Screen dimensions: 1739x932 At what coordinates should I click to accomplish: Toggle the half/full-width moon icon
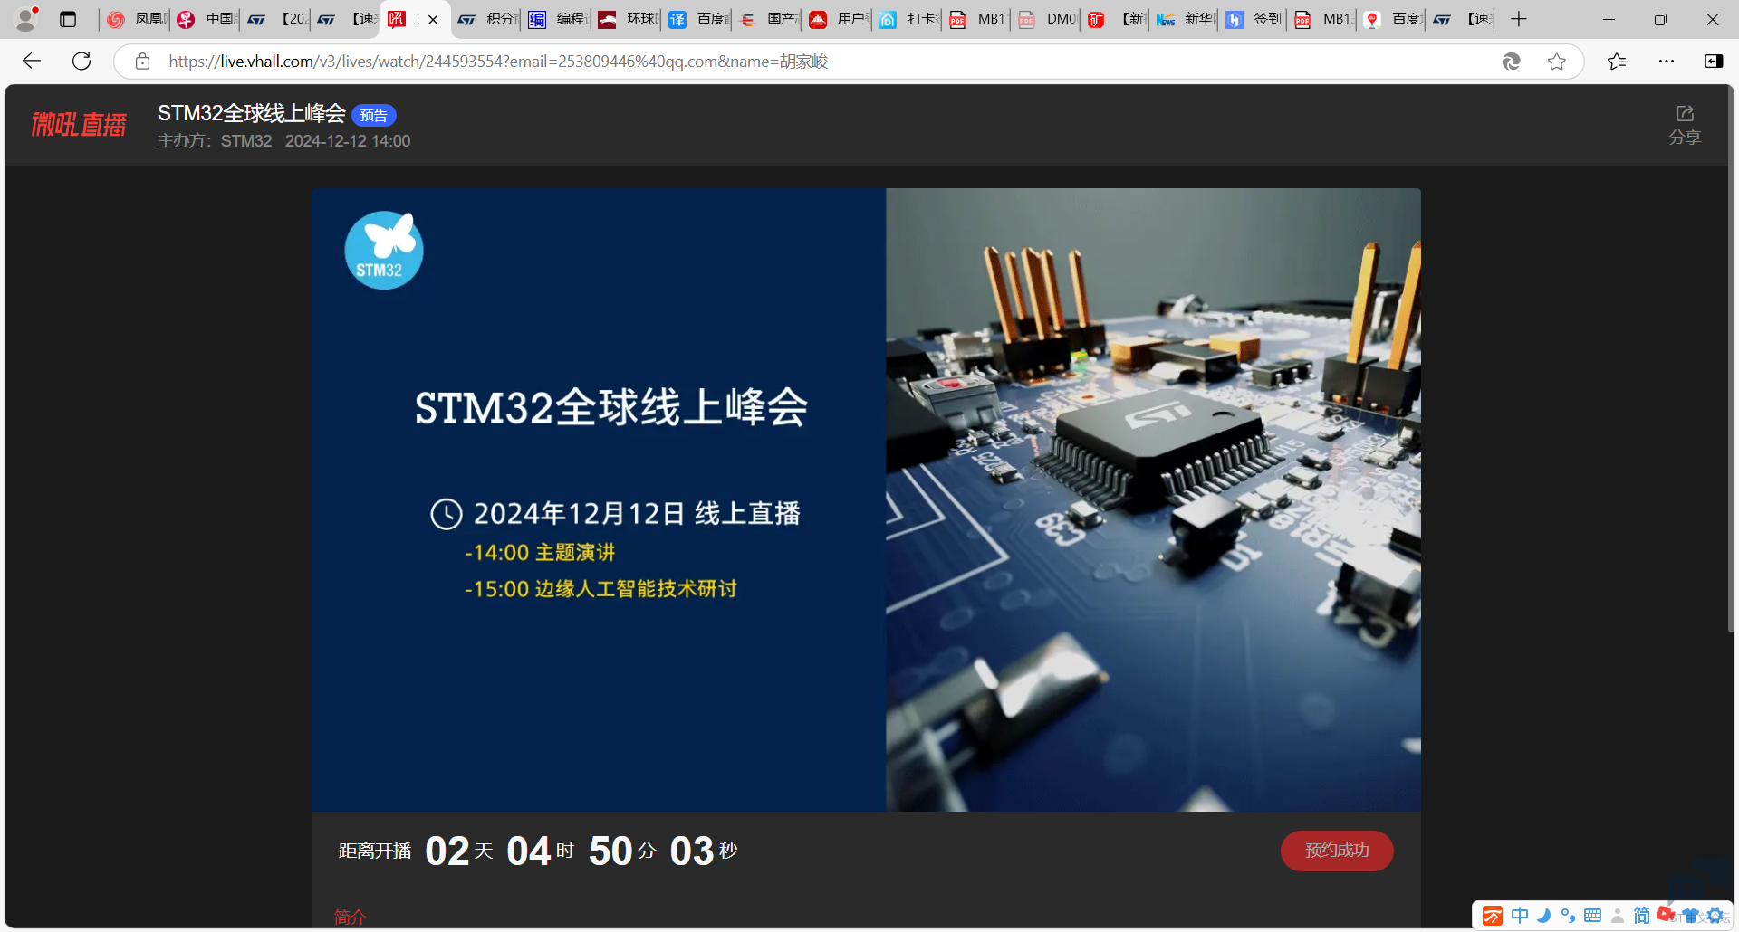[1544, 916]
